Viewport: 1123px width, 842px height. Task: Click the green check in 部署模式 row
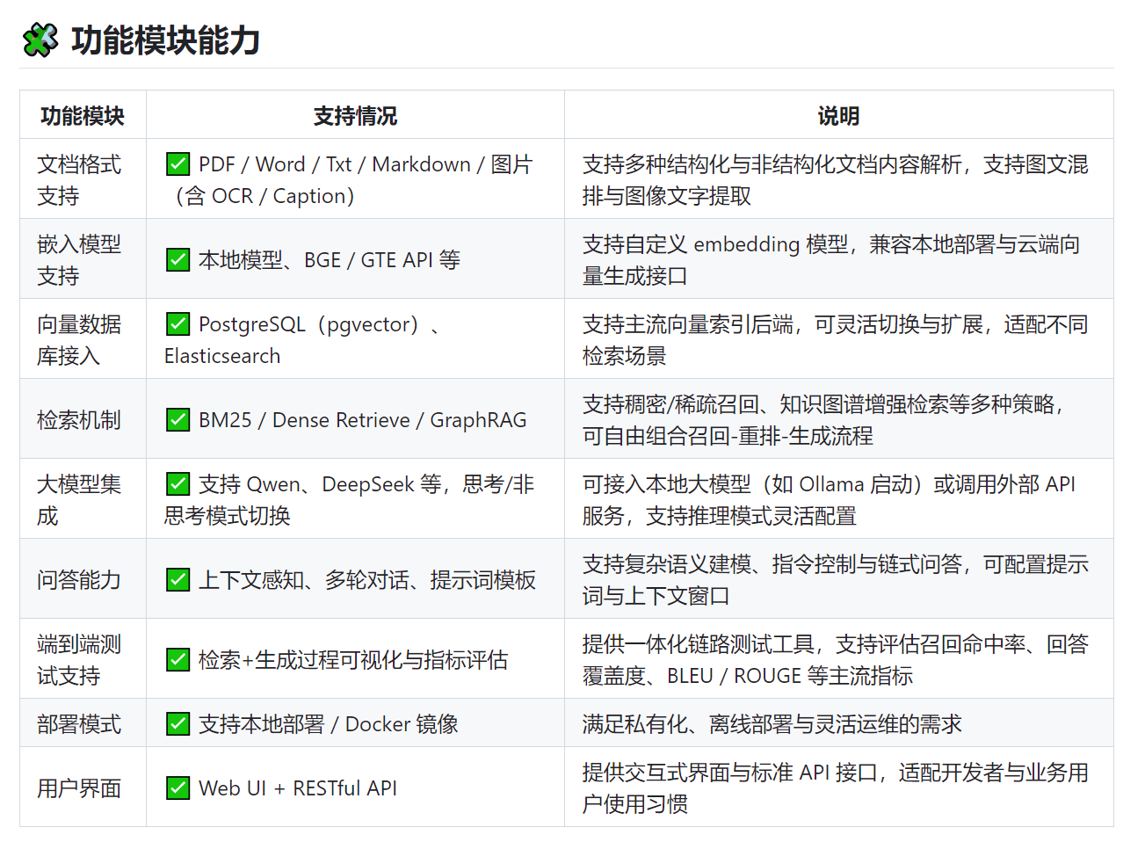[178, 724]
